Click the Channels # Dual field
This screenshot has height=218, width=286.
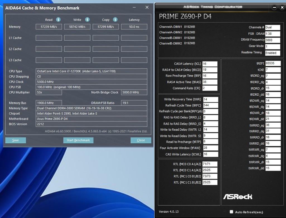pyautogui.click(x=273, y=28)
